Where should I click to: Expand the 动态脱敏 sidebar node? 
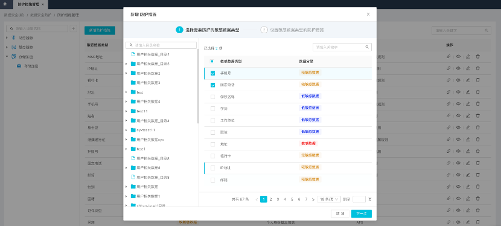pyautogui.click(x=7, y=37)
